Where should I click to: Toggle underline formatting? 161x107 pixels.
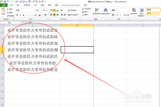click(x=23, y=15)
